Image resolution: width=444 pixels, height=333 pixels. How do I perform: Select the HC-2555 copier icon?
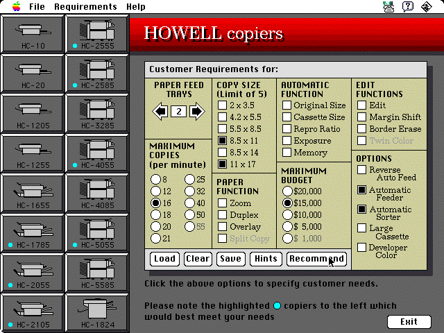(x=97, y=34)
